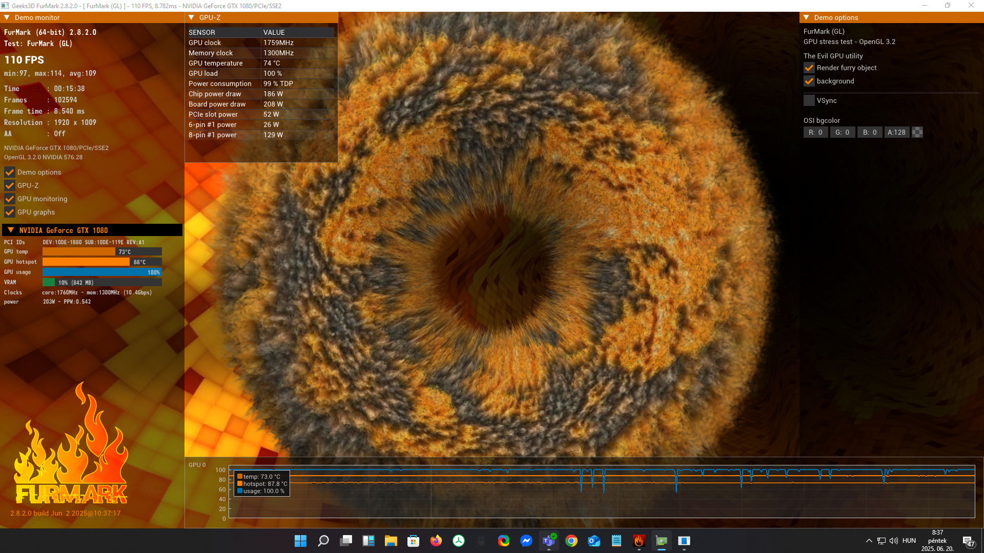Toggle the GPU-Z checkbox
The width and height of the screenshot is (984, 553).
[10, 185]
